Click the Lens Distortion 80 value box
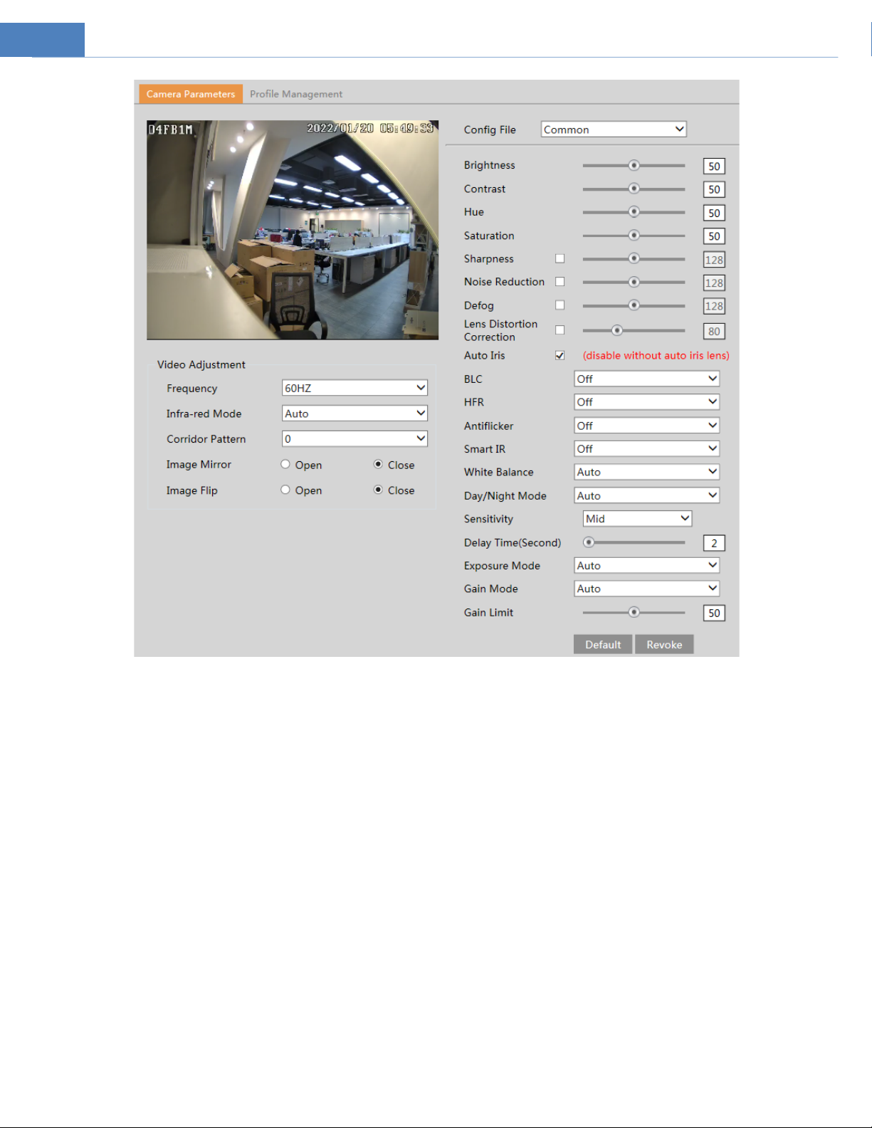872x1128 pixels. (x=714, y=332)
